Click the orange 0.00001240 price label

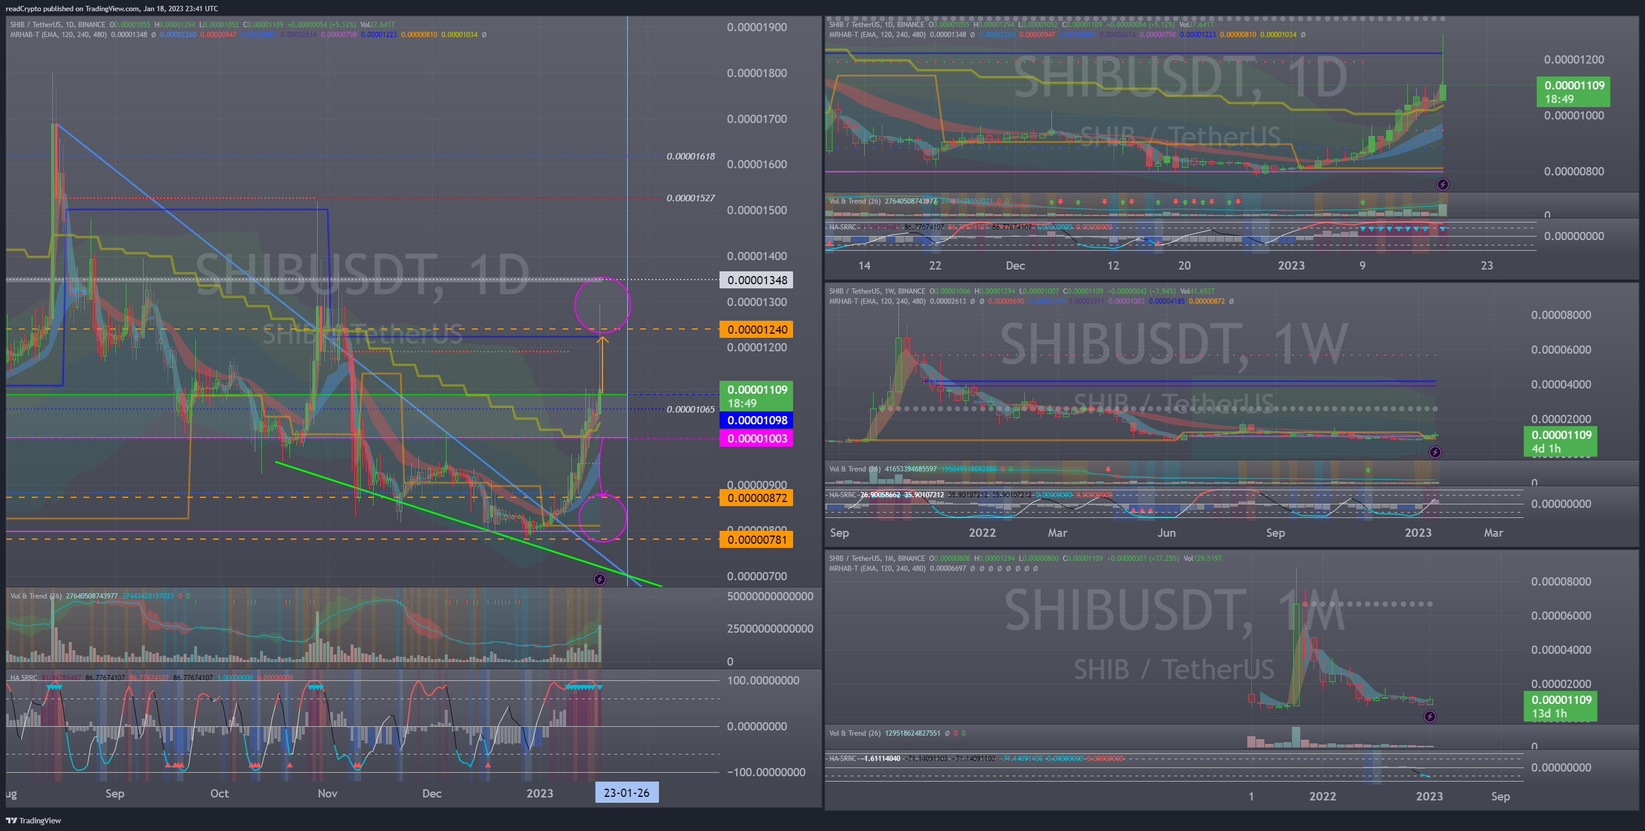coord(756,330)
